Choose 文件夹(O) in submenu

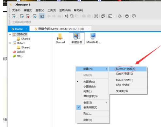click(x=128, y=91)
